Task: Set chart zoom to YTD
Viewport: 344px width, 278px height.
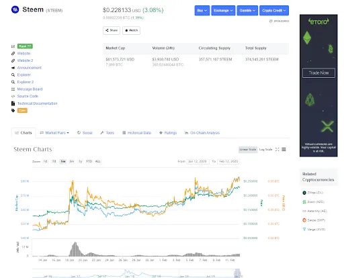Action: pos(89,161)
